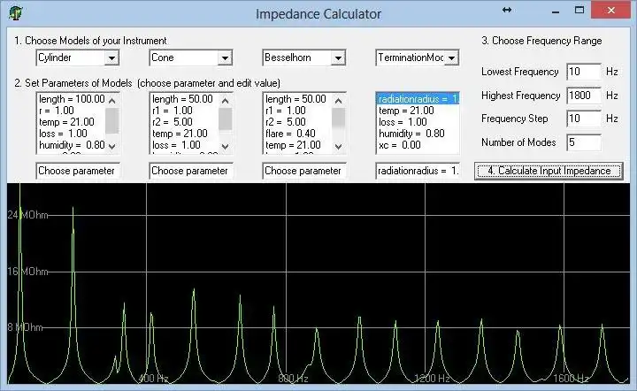Click the radiationradius value edit field
This screenshot has height=391, width=637.
[x=418, y=171]
